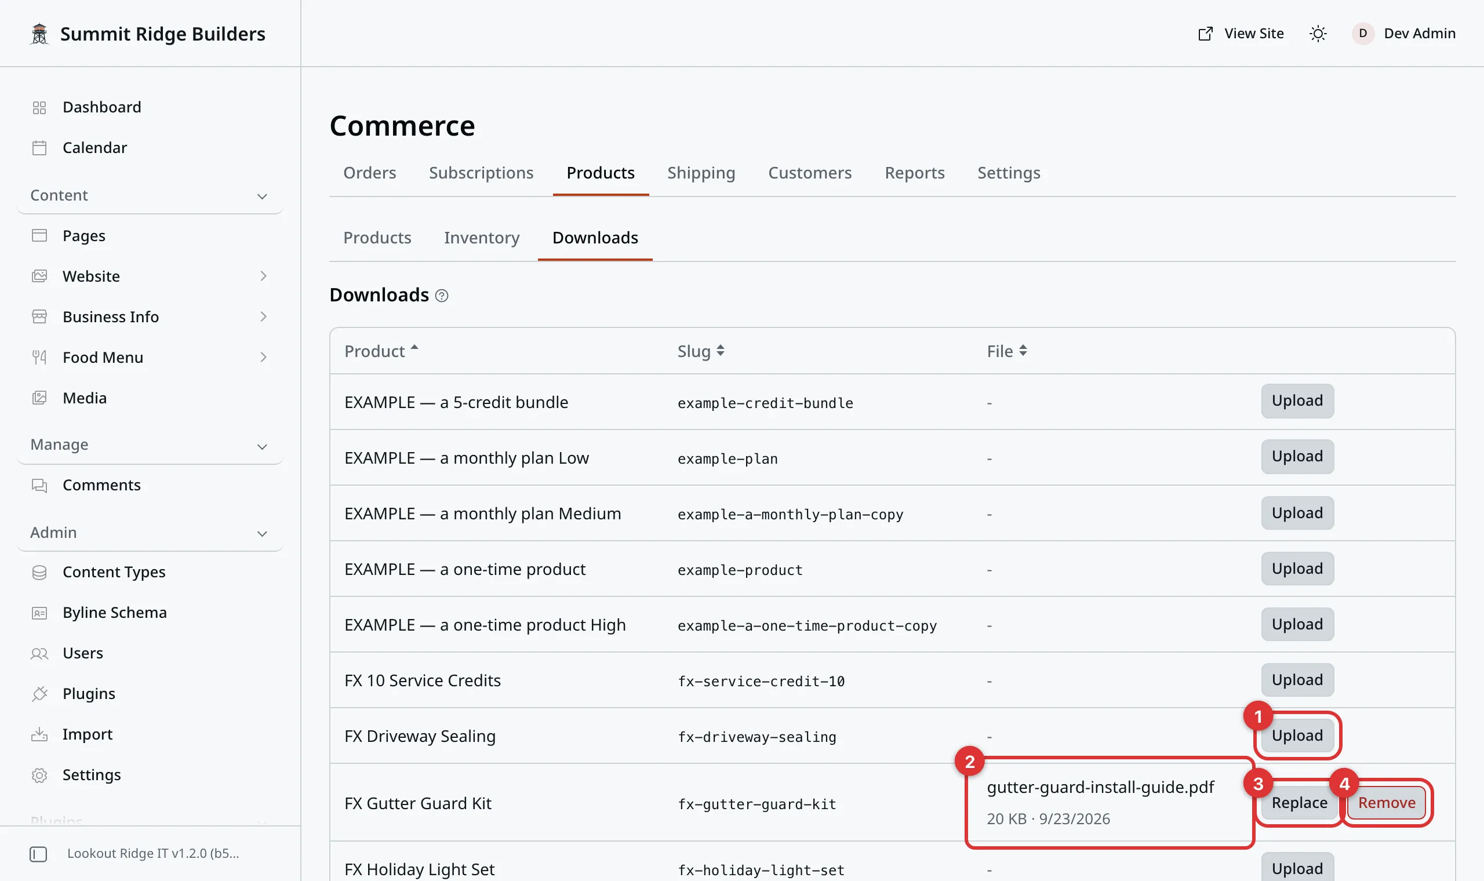
Task: Upload file for EXAMPLE 5-credit bundle
Action: click(1297, 401)
